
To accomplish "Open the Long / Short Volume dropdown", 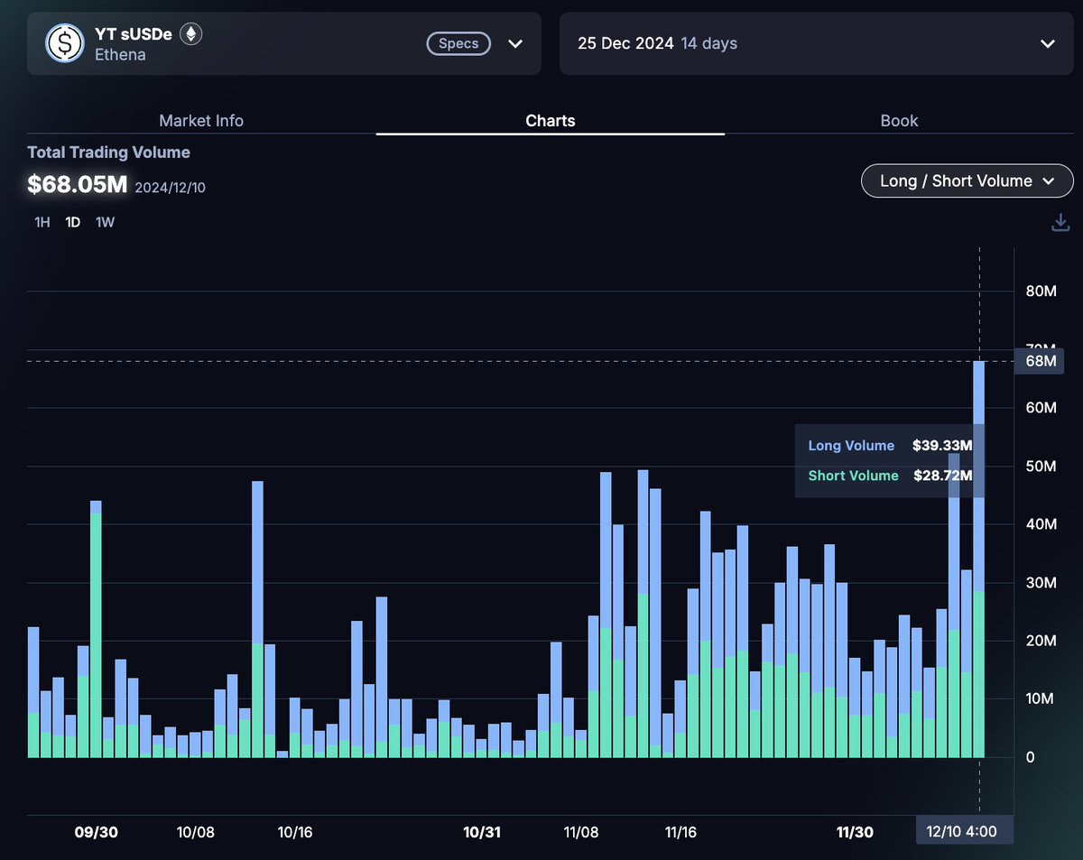I will coord(967,180).
